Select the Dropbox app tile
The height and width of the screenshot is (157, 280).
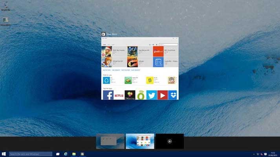pyautogui.click(x=172, y=95)
